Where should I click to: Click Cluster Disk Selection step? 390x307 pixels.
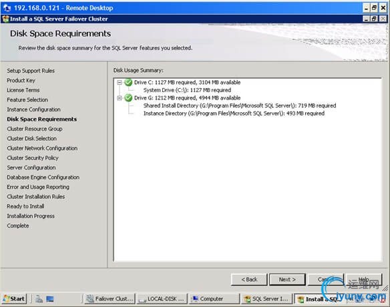[31, 139]
